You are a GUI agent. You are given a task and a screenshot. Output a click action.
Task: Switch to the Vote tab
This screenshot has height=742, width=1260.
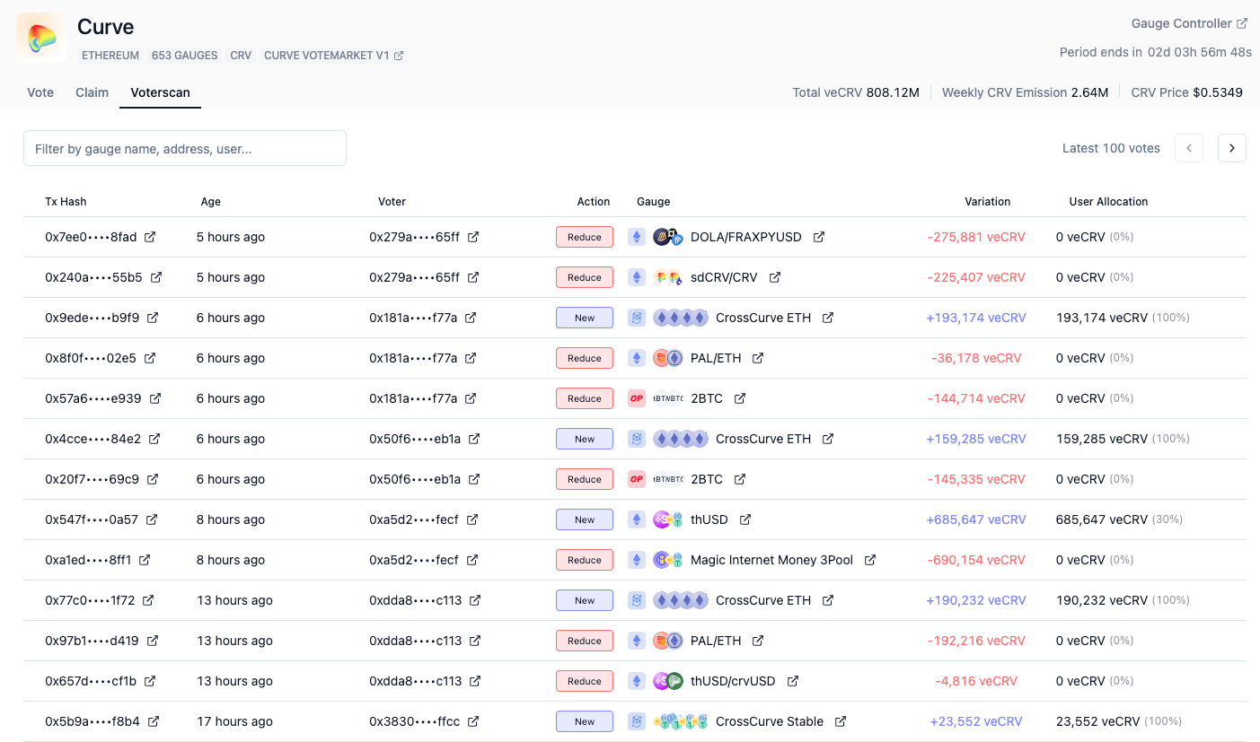(40, 92)
